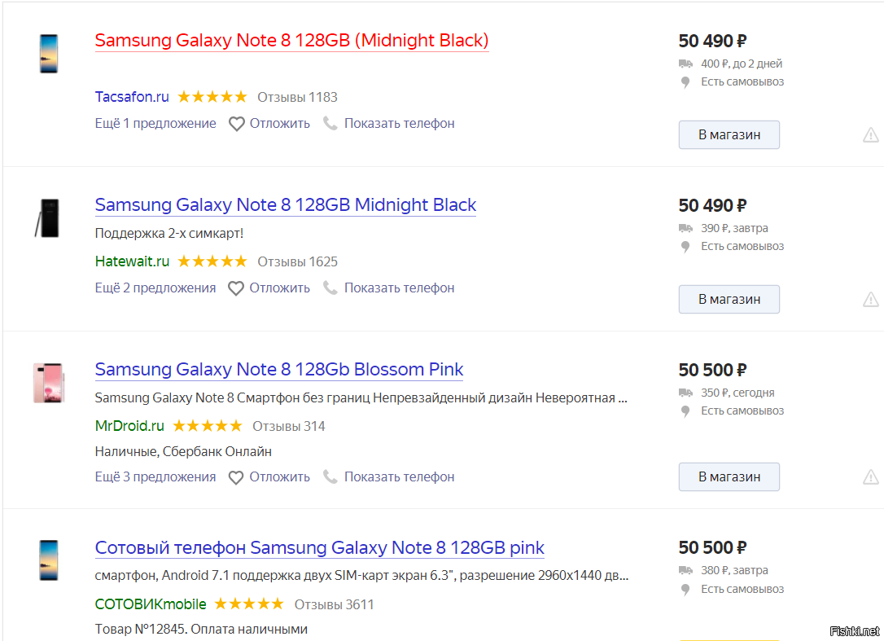Click the phone handset icon in the Hatewait.ru listing
The width and height of the screenshot is (884, 641).
pos(330,288)
